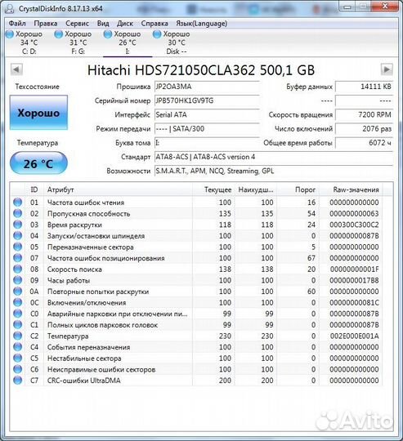This screenshot has width=403, height=441.
Task: Select the row CRC-ошибки UltraDMA
Action: pyautogui.click(x=196, y=381)
